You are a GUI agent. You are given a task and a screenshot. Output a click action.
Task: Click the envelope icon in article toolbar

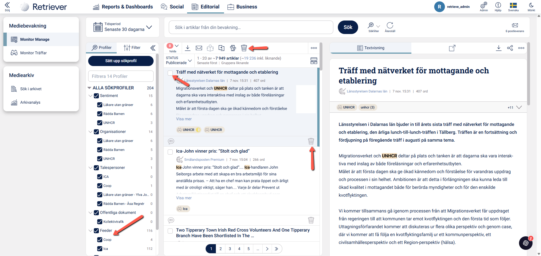(199, 48)
